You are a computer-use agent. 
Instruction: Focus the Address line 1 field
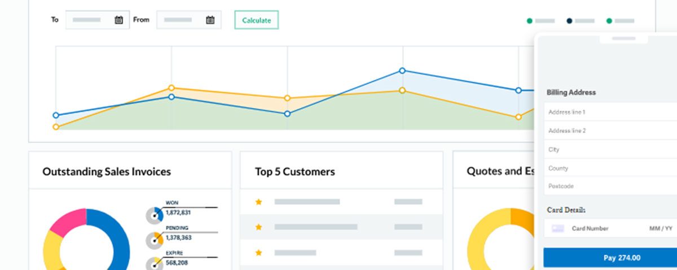[610, 112]
